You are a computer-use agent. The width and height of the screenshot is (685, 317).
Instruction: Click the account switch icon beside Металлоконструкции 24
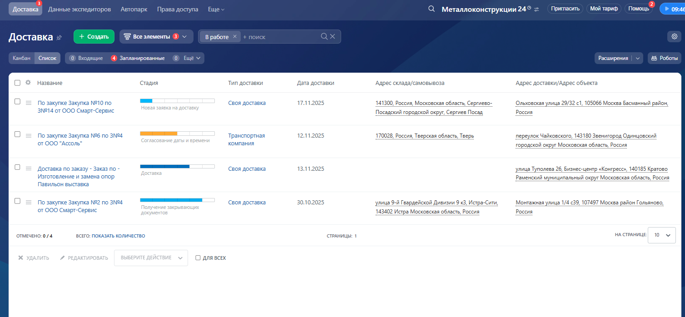(x=536, y=9)
